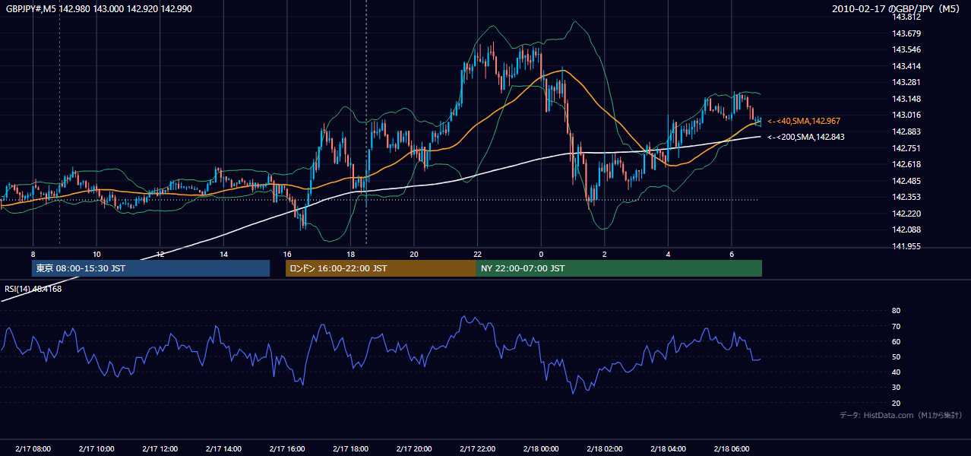Click the 142.751 price axis label
This screenshot has height=456, width=971.
click(906, 148)
